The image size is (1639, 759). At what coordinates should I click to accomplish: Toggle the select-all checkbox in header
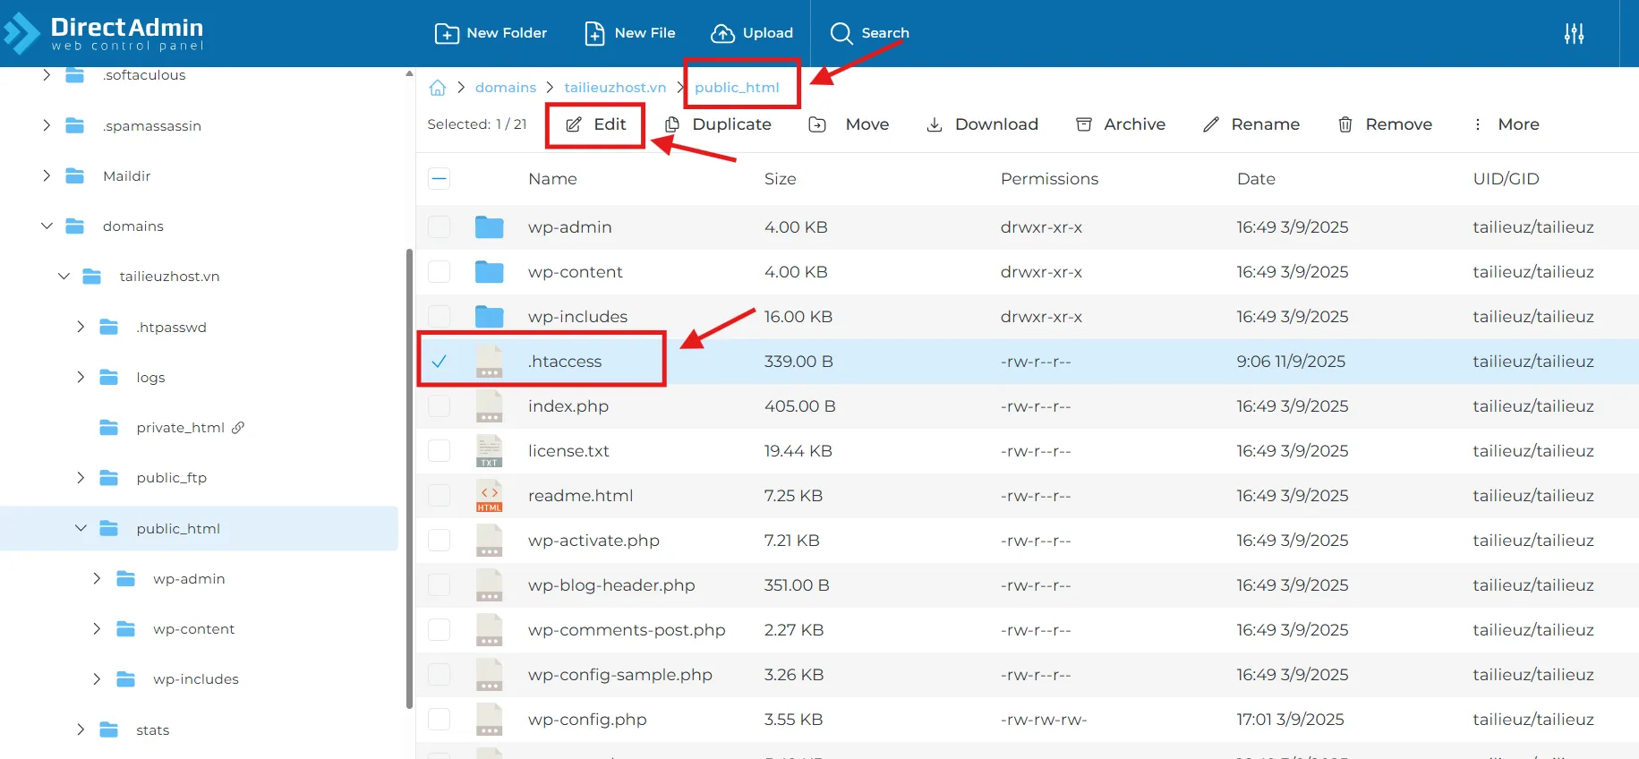439,179
